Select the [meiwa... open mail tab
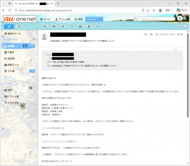Image resolution: width=190 pixels, height=166 pixels. [93, 19]
